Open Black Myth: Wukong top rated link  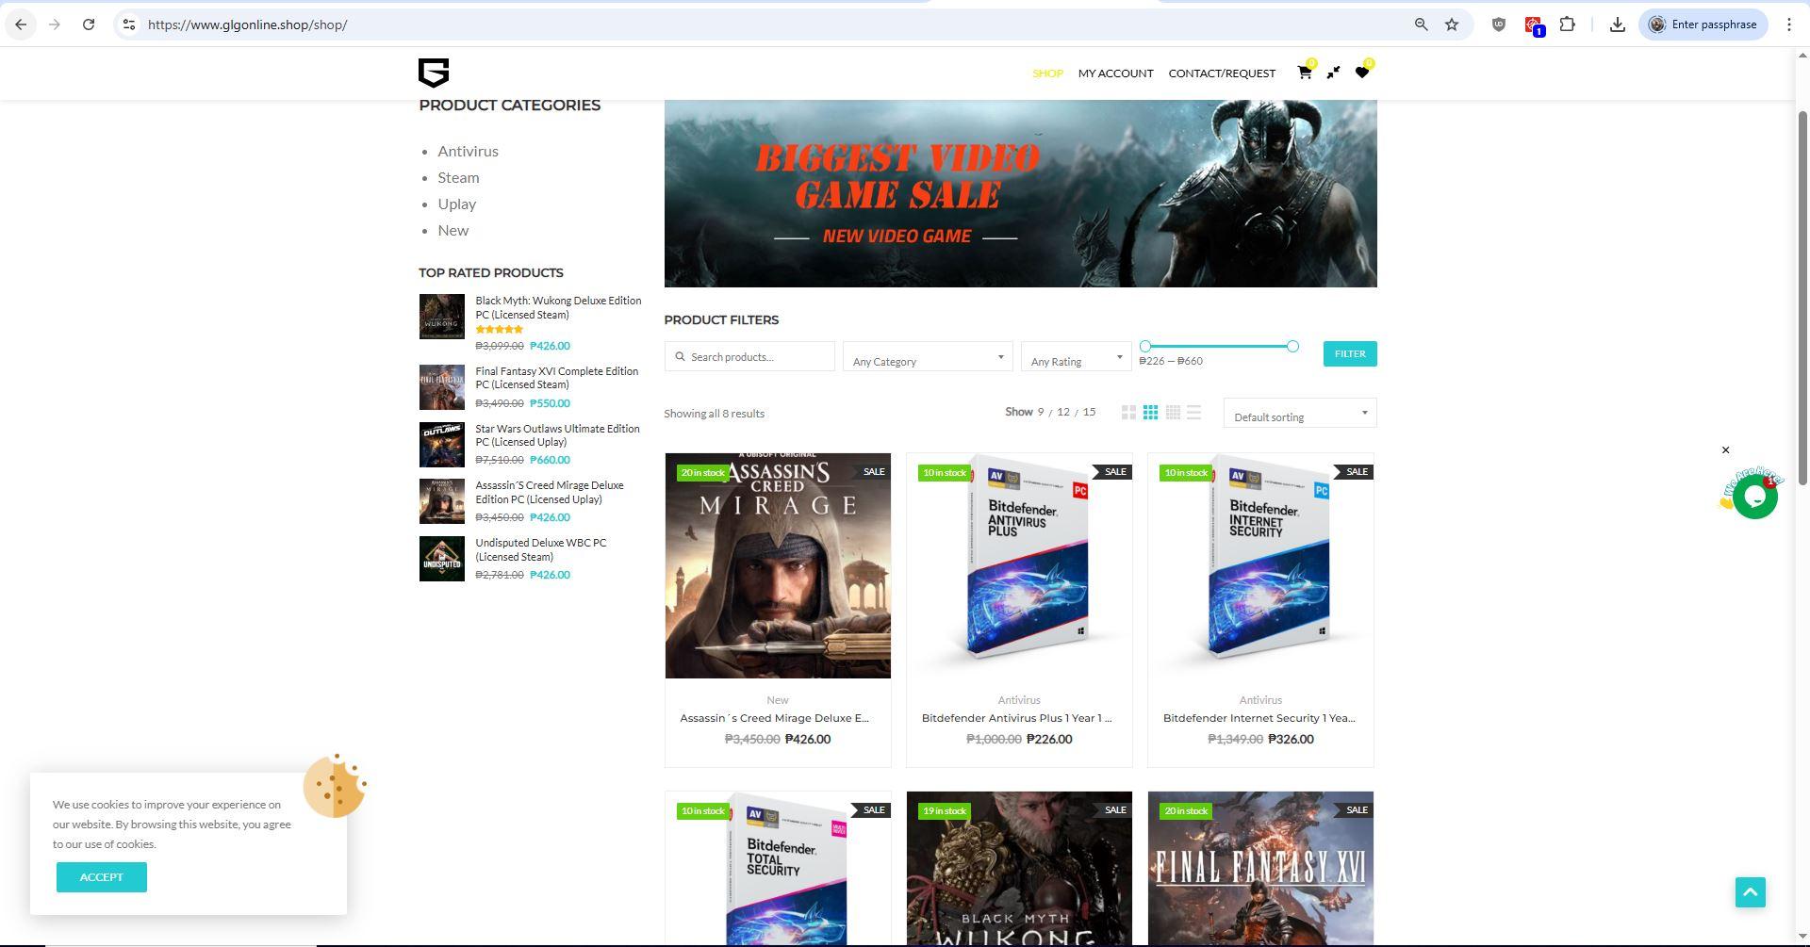[558, 307]
